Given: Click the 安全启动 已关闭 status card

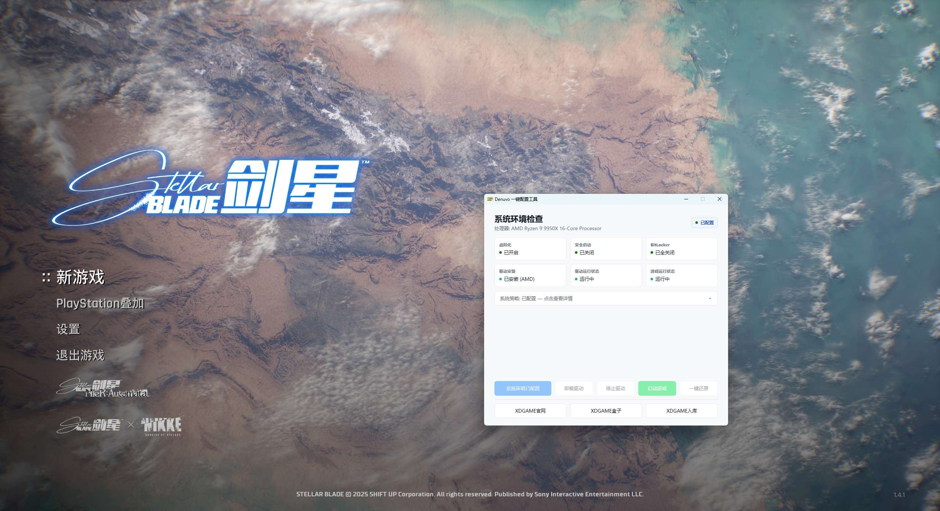Looking at the screenshot, I should 605,249.
